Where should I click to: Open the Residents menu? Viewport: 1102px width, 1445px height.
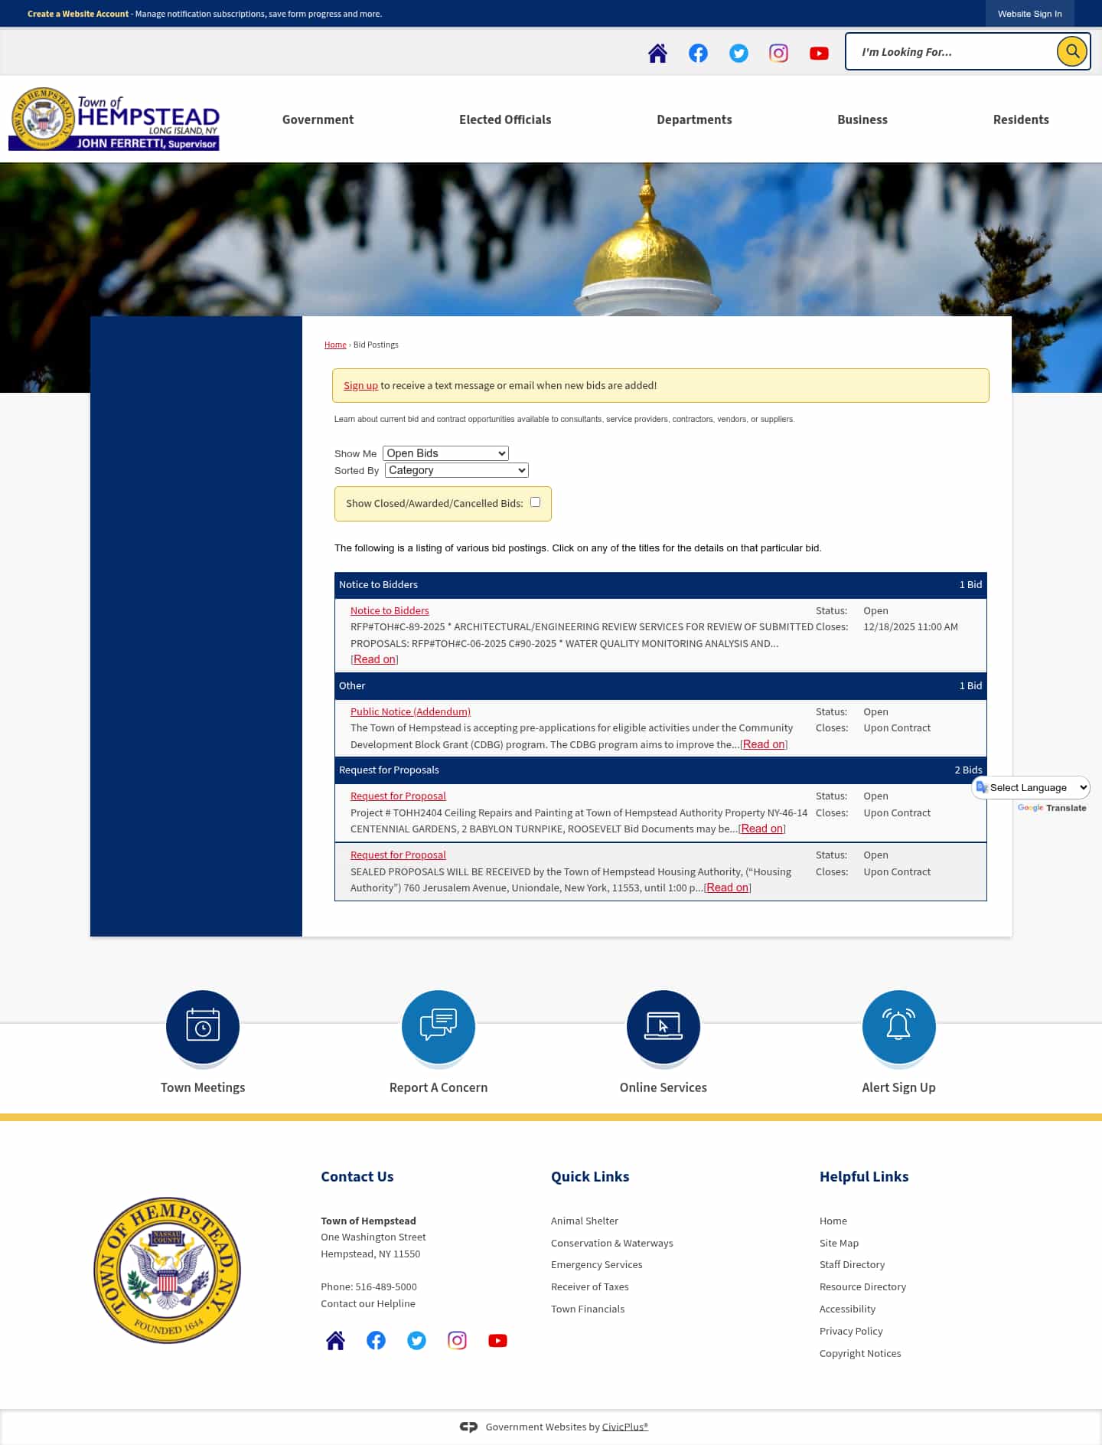[x=1021, y=119]
